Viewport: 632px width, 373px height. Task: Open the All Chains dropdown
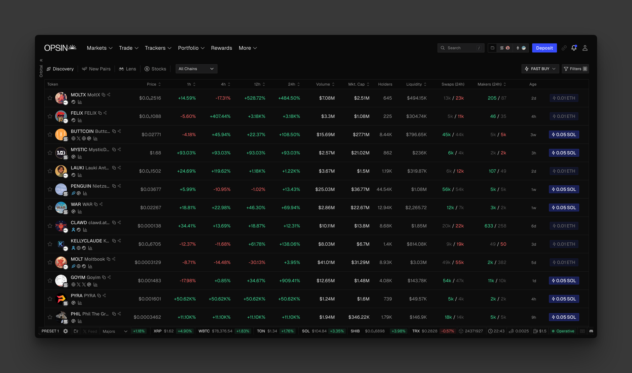tap(196, 69)
